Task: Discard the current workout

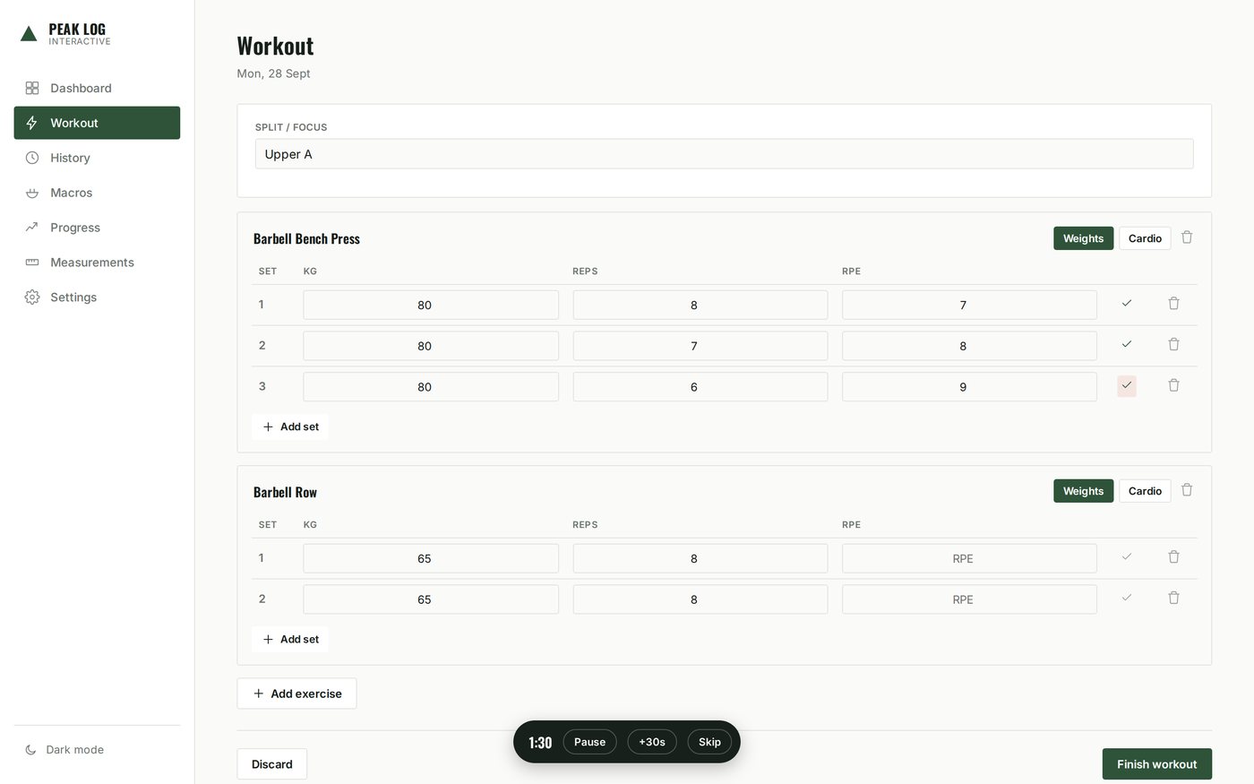Action: [x=272, y=764]
